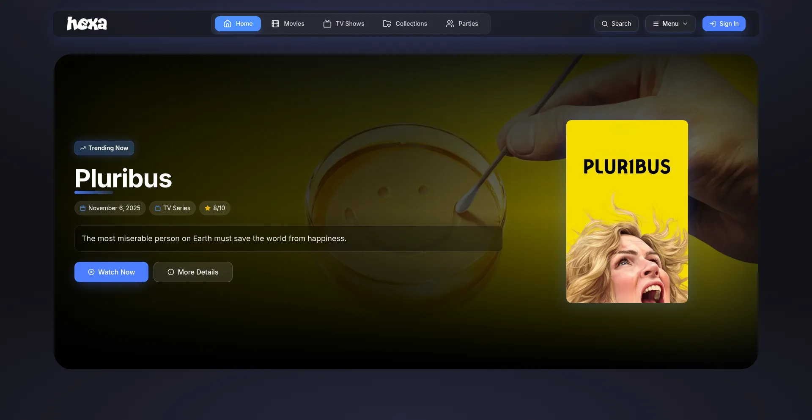Open the Parties page

[462, 24]
